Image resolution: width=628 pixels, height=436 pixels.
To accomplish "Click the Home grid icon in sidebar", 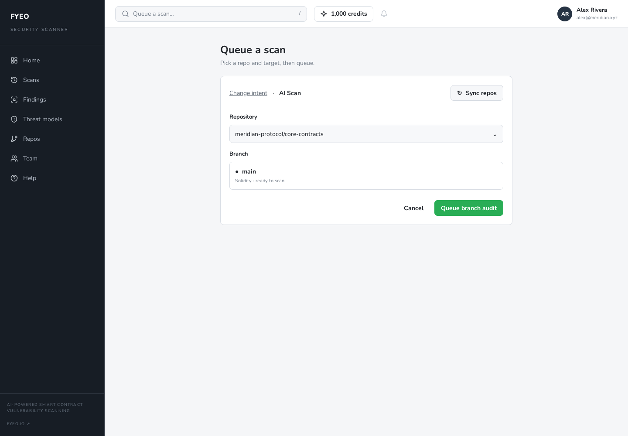I will (x=14, y=60).
